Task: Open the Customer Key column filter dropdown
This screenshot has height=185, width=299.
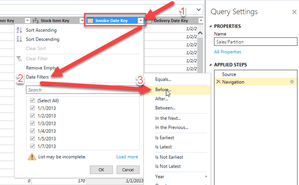Action: click(27, 21)
